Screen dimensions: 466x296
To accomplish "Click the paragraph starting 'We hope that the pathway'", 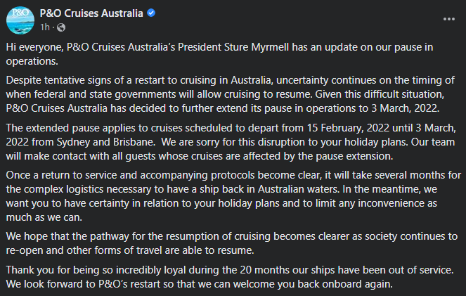I will click(x=232, y=243).
